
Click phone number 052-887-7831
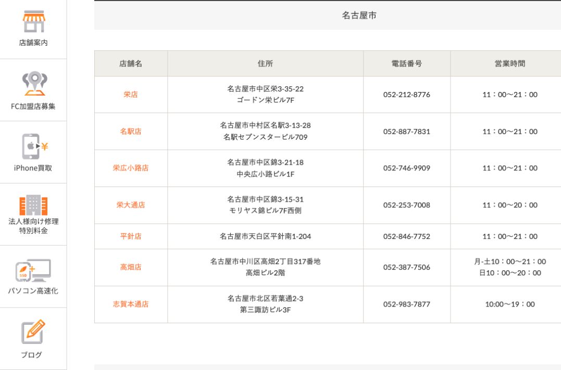pos(406,131)
